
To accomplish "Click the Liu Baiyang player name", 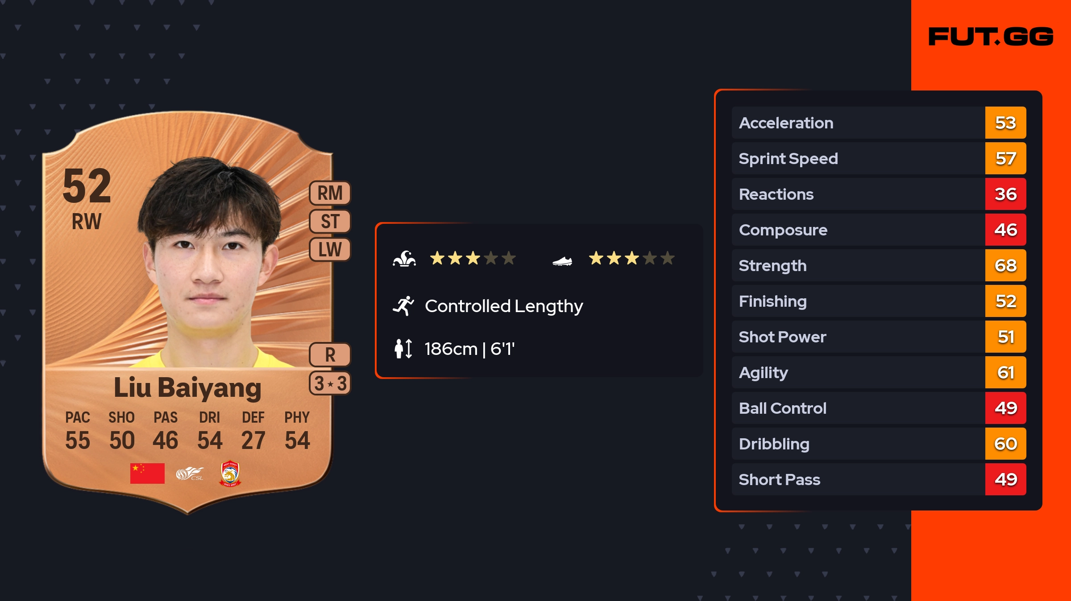I will point(187,388).
